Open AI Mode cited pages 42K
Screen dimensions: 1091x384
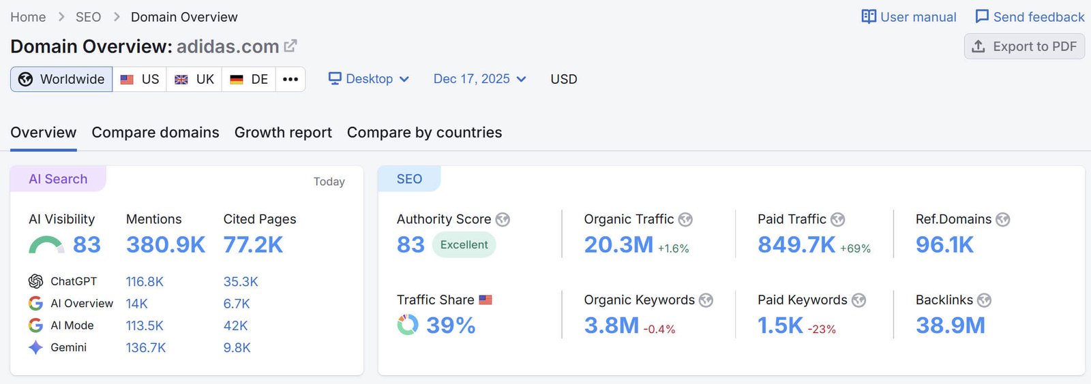pos(235,325)
